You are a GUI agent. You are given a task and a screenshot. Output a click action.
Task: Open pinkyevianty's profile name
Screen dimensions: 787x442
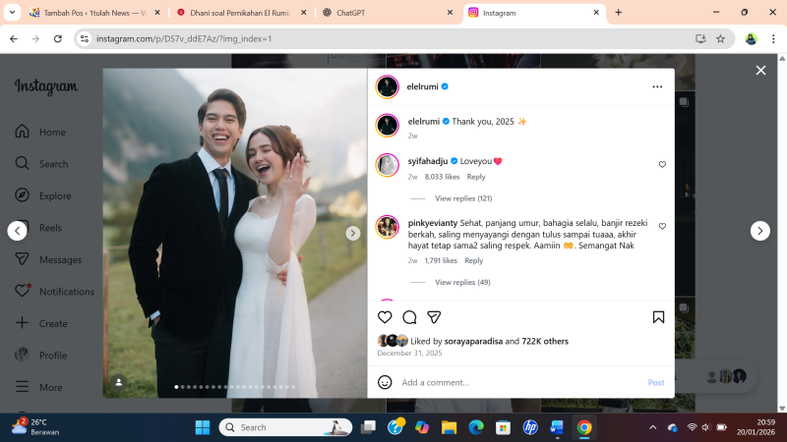433,223
